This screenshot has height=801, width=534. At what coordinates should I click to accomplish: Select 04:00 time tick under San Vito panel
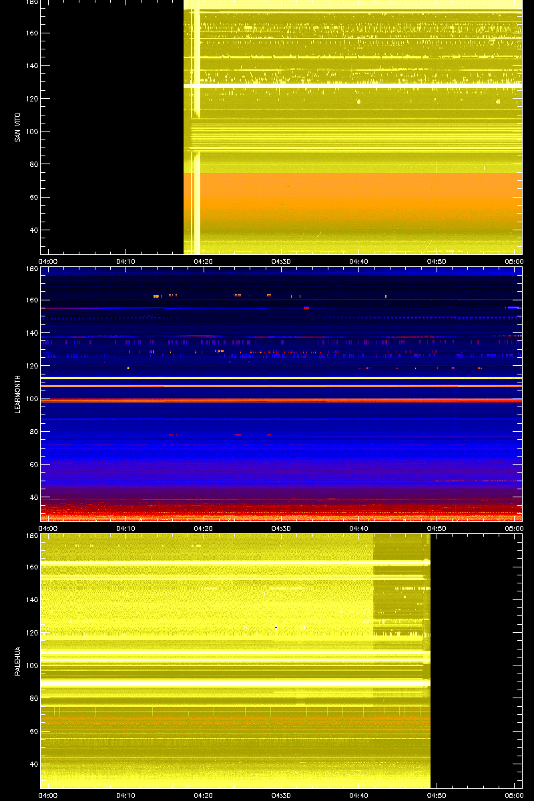[x=49, y=261]
